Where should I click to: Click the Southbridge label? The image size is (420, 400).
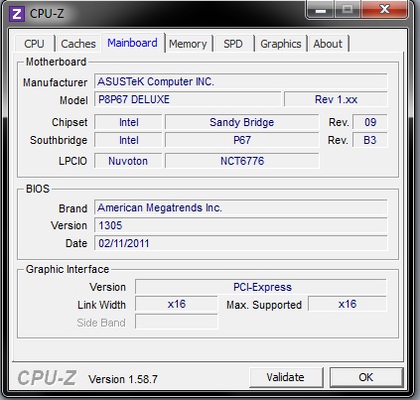pos(59,140)
